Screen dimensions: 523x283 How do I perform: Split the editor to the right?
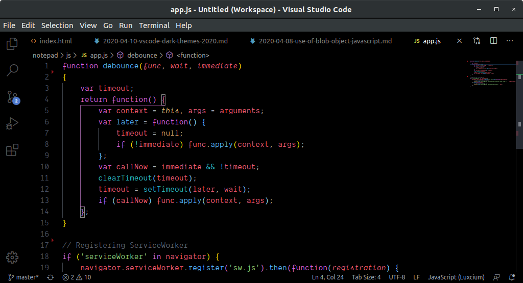tap(494, 41)
